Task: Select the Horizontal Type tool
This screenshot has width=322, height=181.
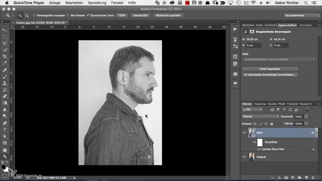Action: (x=5, y=130)
